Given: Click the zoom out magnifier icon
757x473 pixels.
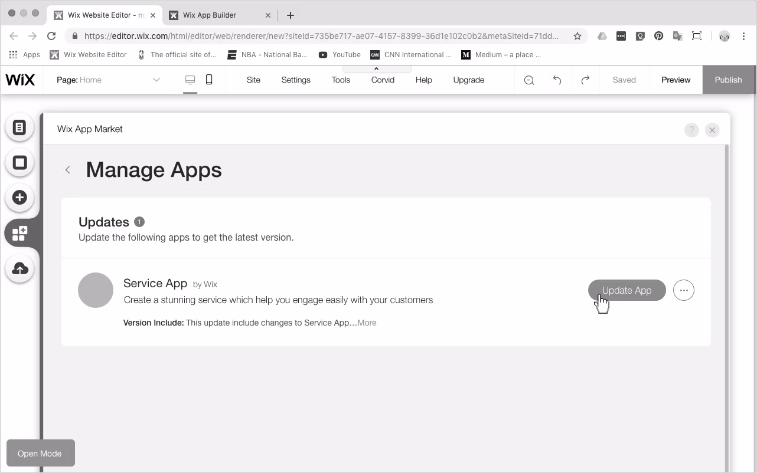Looking at the screenshot, I should click(x=529, y=80).
